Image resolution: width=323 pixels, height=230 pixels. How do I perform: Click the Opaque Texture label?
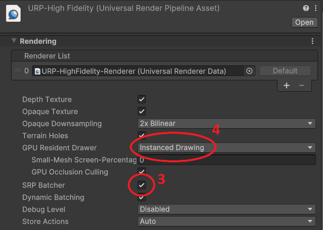point(50,112)
